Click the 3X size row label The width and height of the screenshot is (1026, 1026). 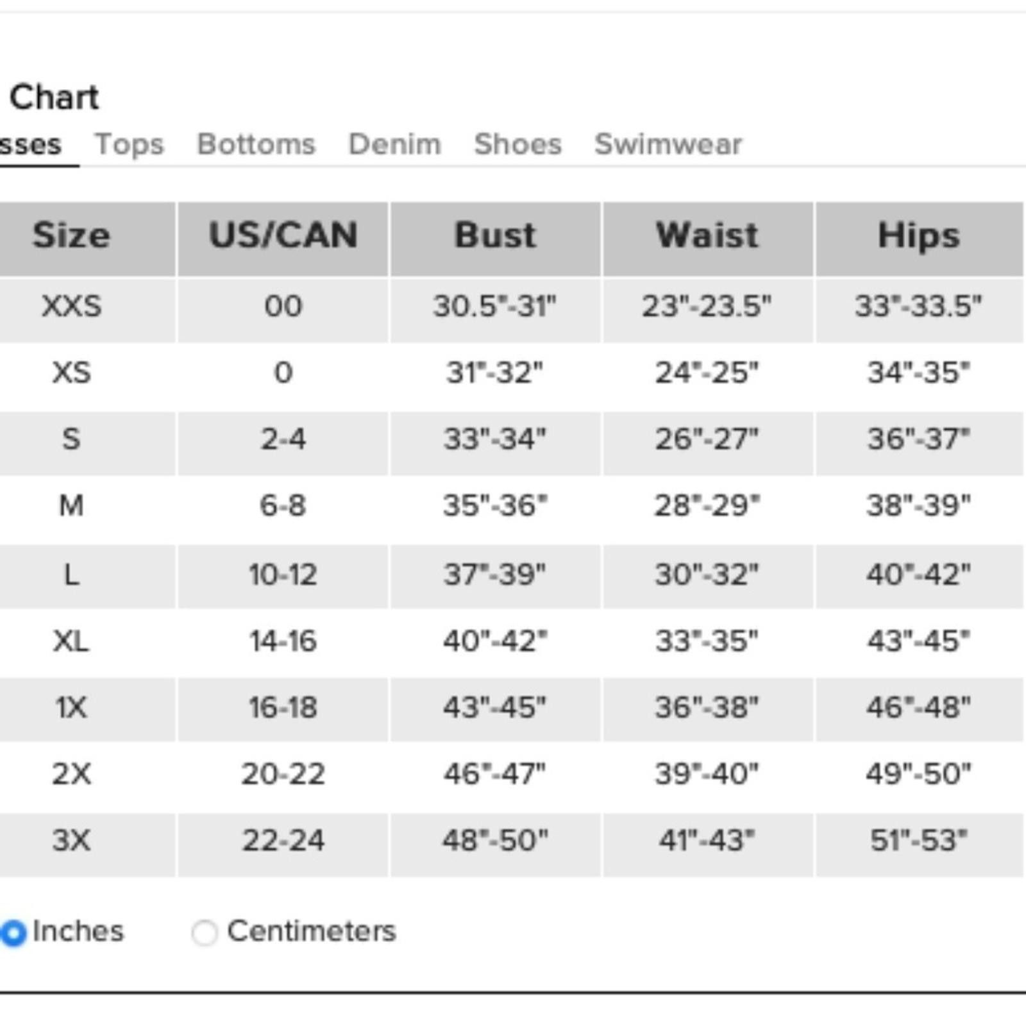pyautogui.click(x=71, y=840)
